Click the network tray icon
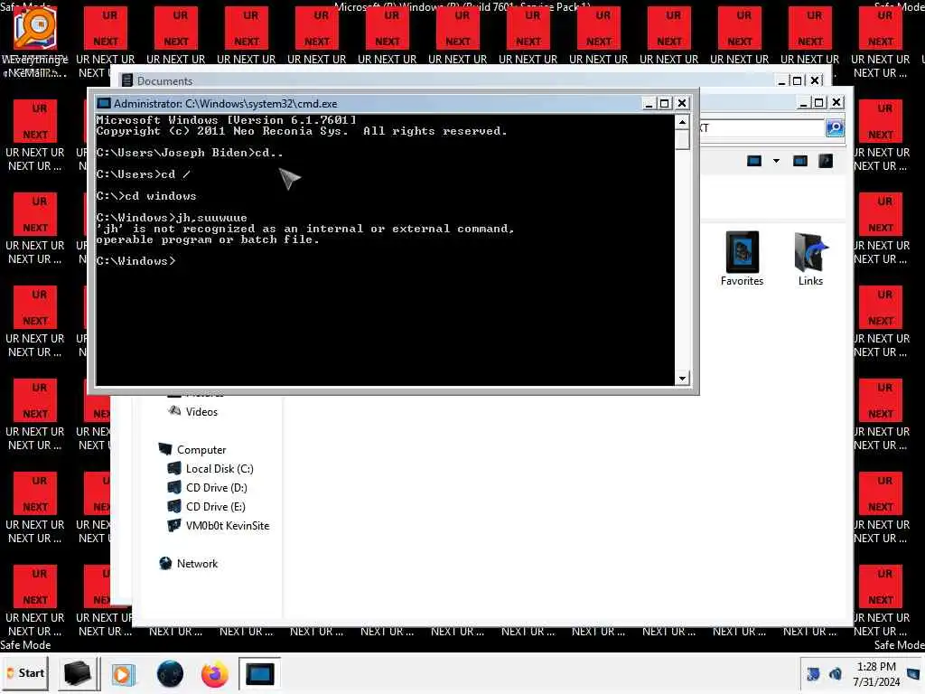925x694 pixels. click(x=813, y=674)
